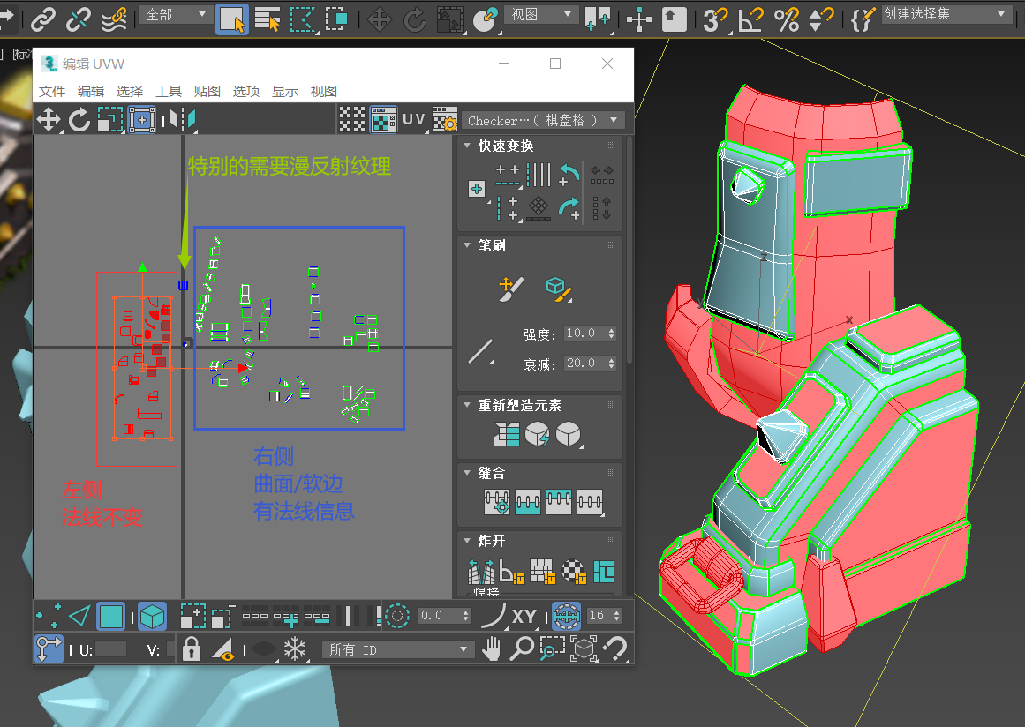Open the 工具 menu
1025x727 pixels.
click(x=168, y=91)
